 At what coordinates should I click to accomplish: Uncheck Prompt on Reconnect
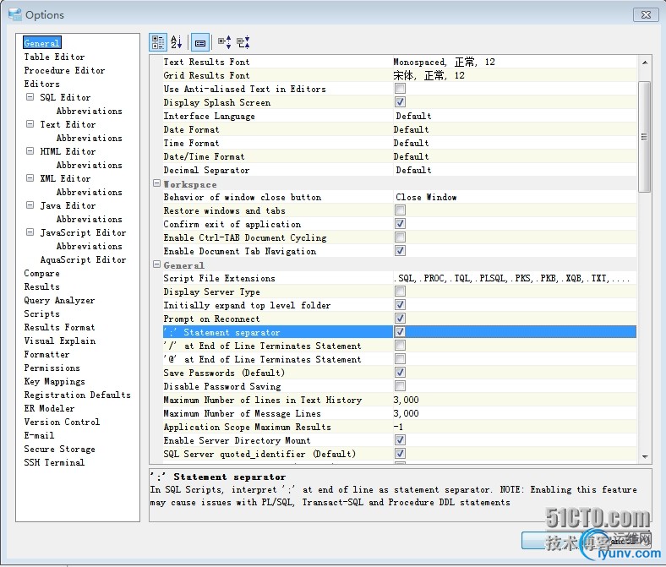click(x=400, y=319)
